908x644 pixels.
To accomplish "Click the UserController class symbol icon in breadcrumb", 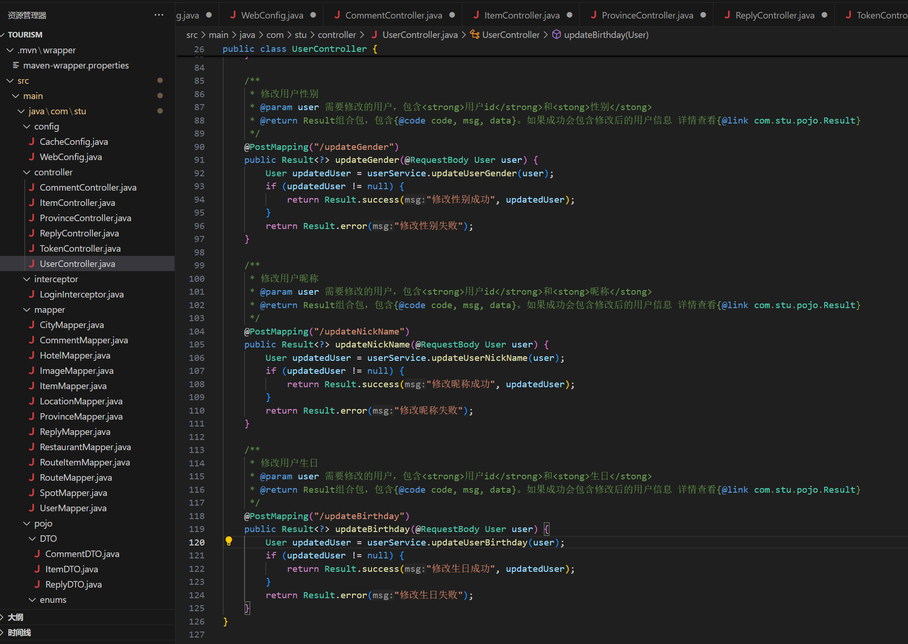I will (474, 35).
